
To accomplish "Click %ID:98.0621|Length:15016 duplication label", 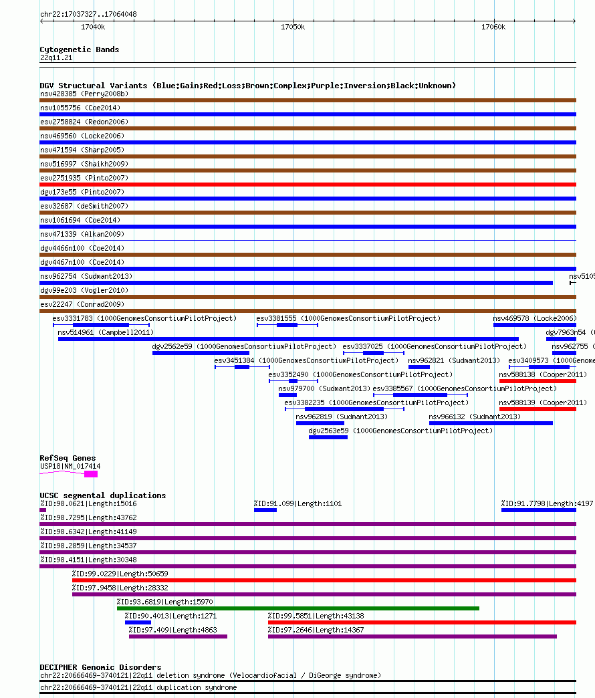I will (x=88, y=504).
